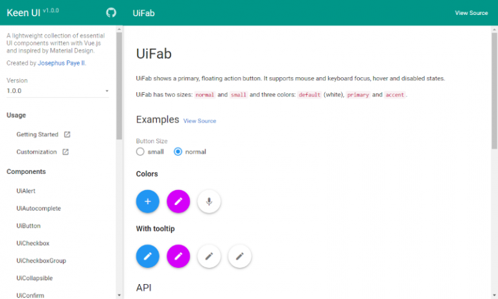Click View Source in the top header
498x299 pixels.
tap(471, 13)
